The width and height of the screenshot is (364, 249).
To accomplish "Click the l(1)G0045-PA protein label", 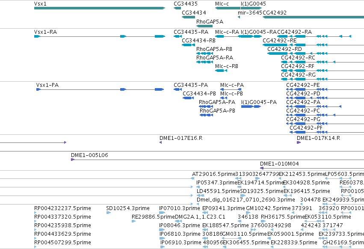I will [x=259, y=102].
